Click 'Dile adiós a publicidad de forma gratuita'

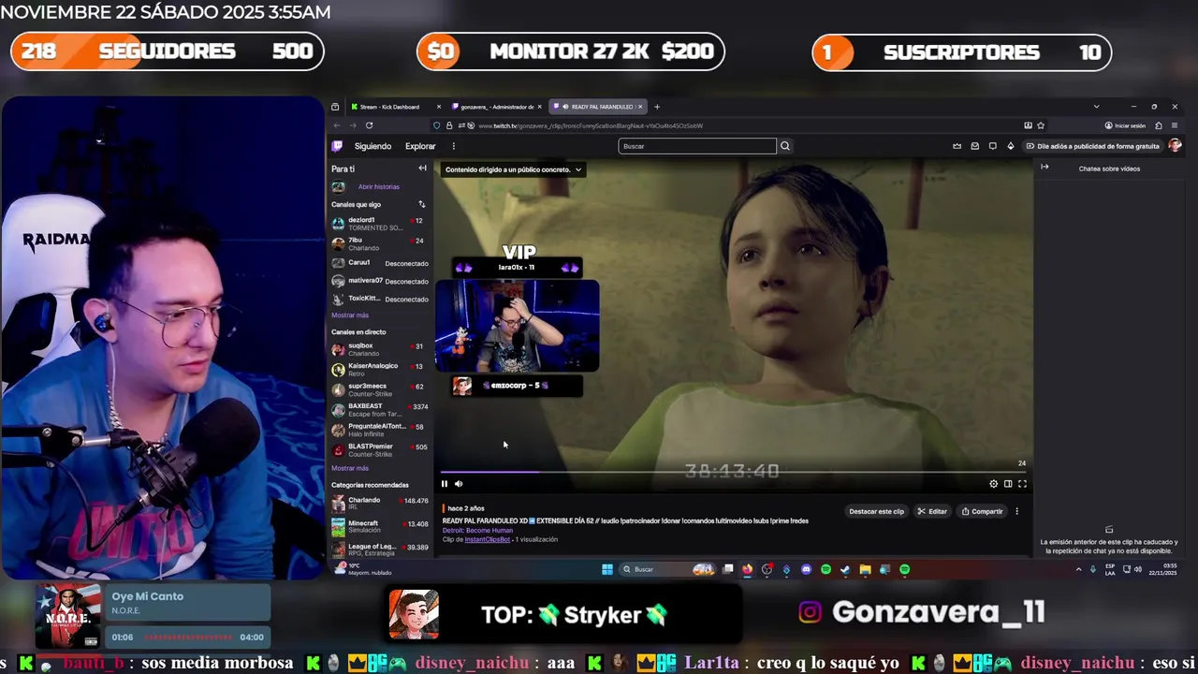pos(1092,146)
